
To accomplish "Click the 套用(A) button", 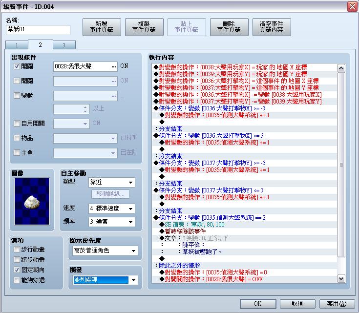I will click(337, 304).
